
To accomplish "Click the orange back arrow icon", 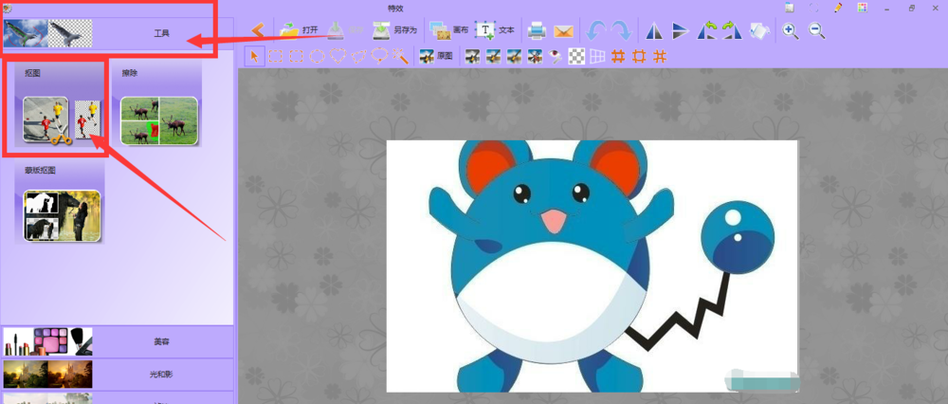I will coord(258,30).
